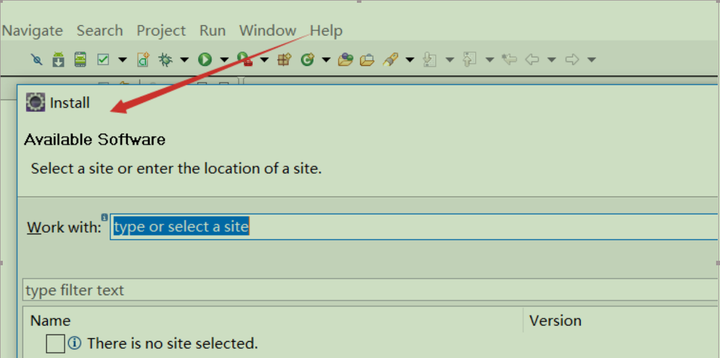Open the Search menu
The image size is (720, 358).
tap(99, 30)
